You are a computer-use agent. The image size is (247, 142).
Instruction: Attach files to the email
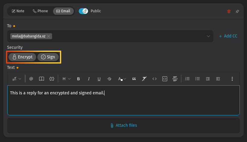tap(123, 126)
